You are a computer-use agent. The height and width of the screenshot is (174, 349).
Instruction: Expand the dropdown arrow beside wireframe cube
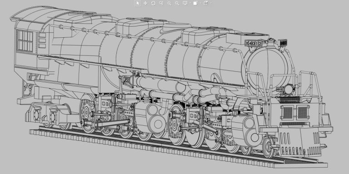(x=211, y=3)
